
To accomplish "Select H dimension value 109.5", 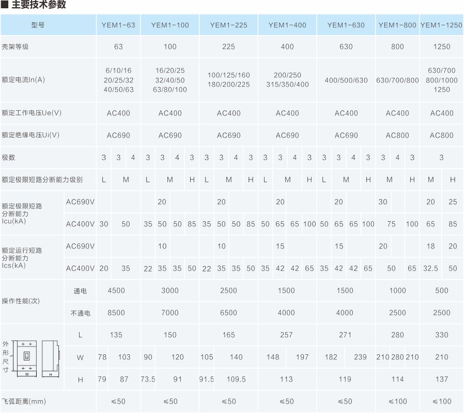I will click(236, 379).
